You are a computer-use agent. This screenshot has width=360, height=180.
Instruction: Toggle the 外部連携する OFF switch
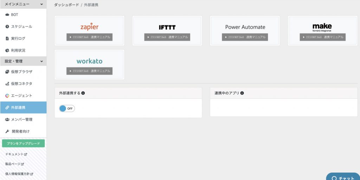pos(67,108)
